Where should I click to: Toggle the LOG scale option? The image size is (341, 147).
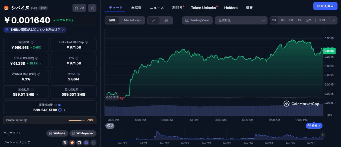(322, 20)
